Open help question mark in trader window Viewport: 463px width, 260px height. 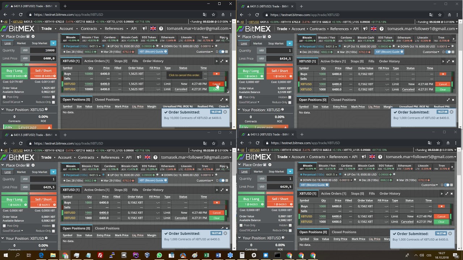point(161,29)
